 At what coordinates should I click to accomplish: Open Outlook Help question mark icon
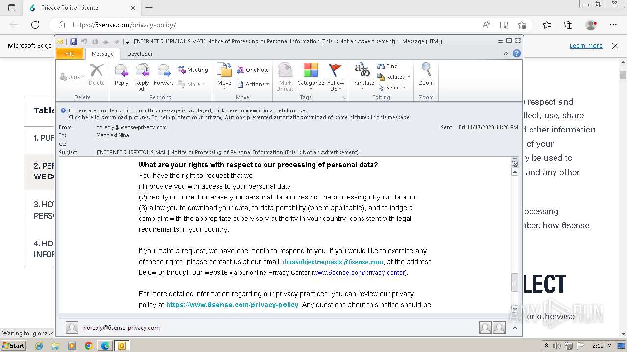[516, 54]
